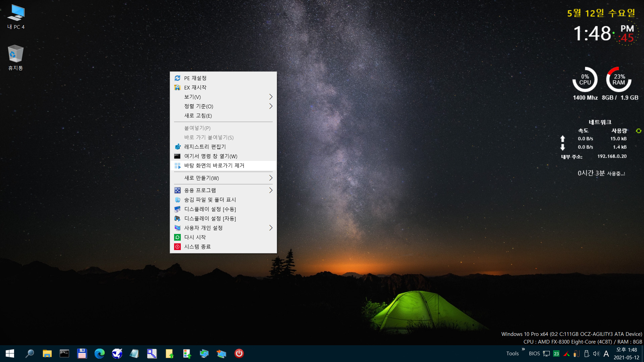This screenshot has height=362, width=644.
Task: Launch Microsoft Edge from taskbar
Action: [x=100, y=354]
